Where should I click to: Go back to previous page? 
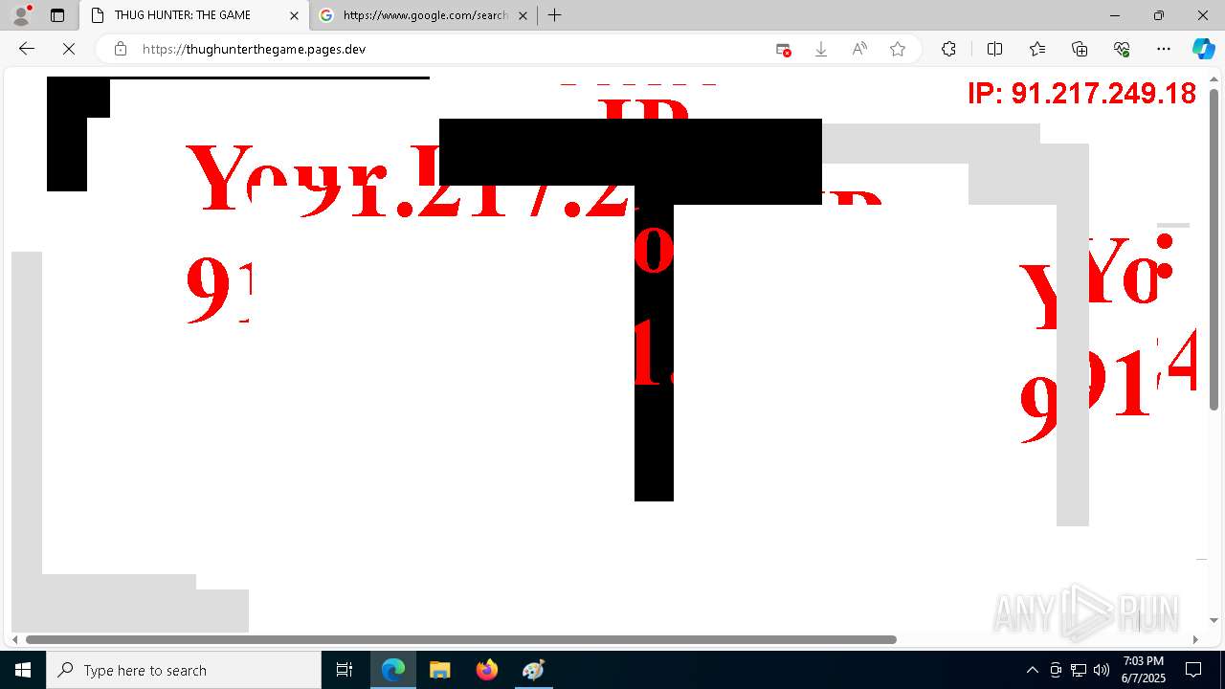pos(27,49)
